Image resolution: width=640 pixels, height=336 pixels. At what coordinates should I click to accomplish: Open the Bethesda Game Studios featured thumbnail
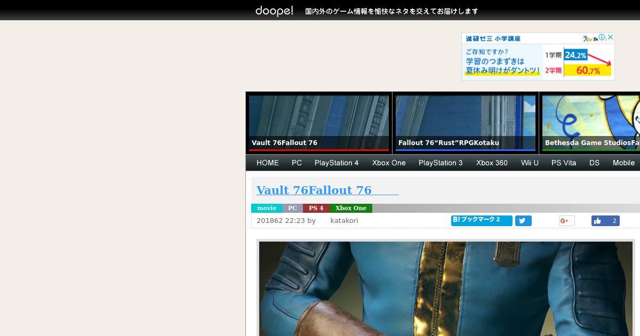591,123
